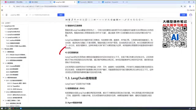Open the Windows Start menu
The height and width of the screenshot is (110, 196).
[x=2, y=108]
